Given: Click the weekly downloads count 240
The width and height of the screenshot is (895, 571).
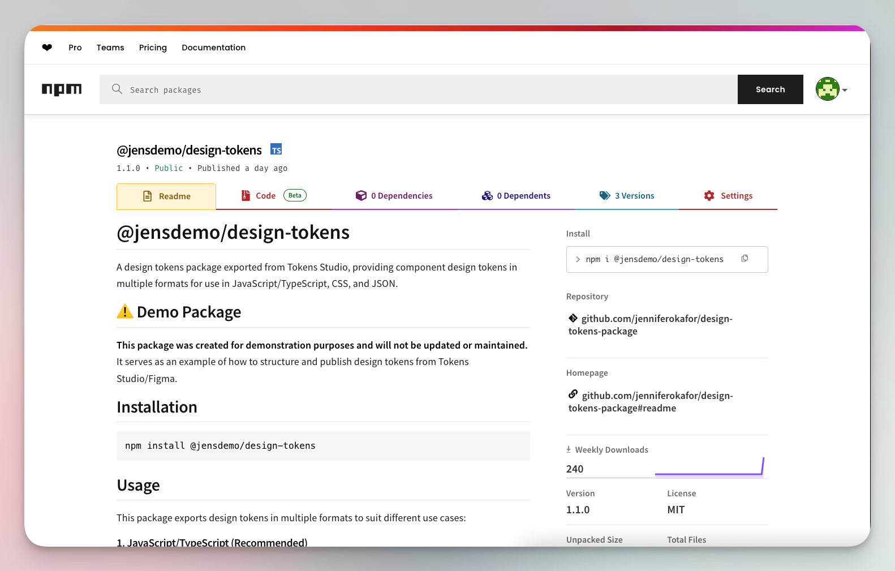Looking at the screenshot, I should click(x=575, y=469).
